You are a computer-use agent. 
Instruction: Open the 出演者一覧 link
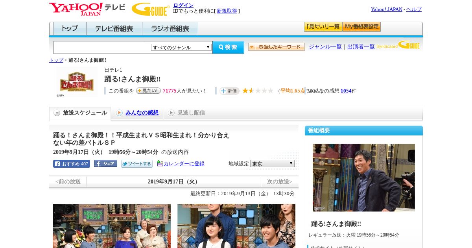(x=361, y=46)
